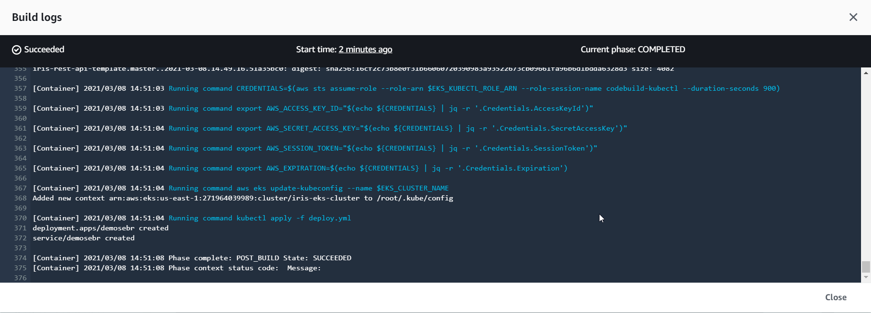Click the "Build logs" dialog title
This screenshot has height=313, width=871.
(37, 17)
